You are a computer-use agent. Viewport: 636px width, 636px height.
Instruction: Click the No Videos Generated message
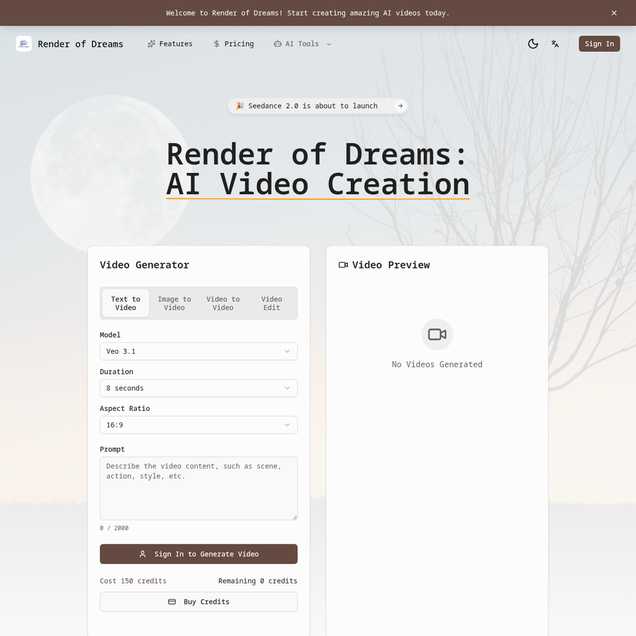(x=437, y=364)
